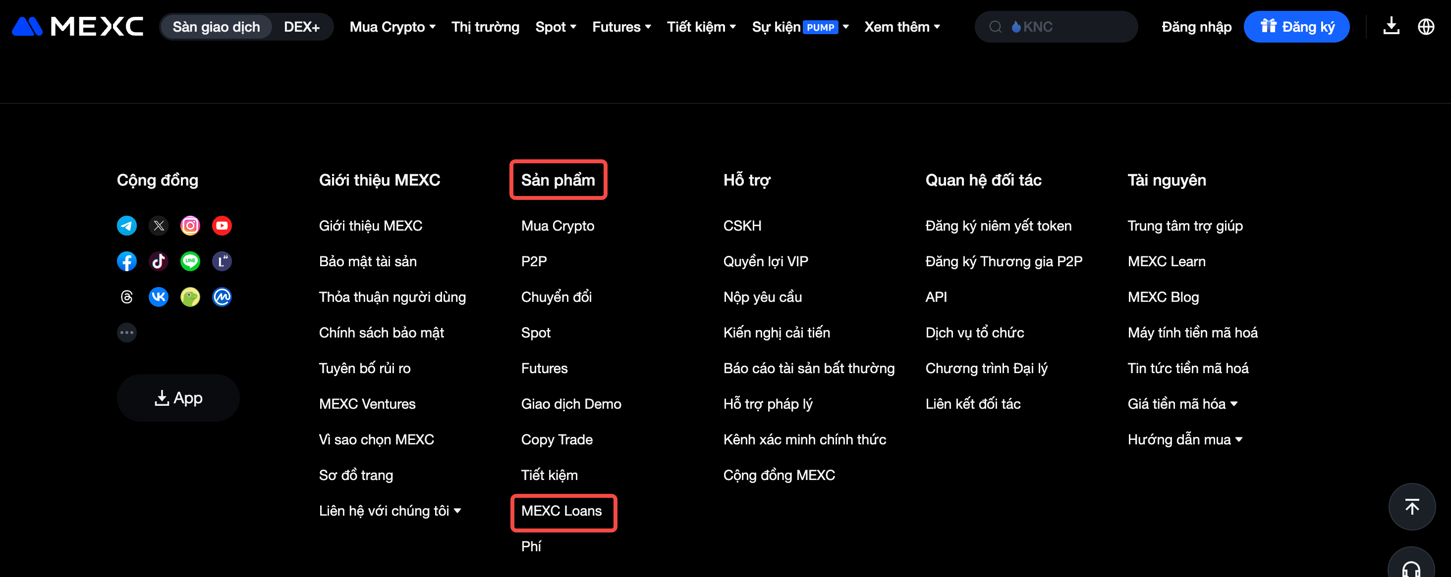Expand the Mua Crypto dropdown in navbar
This screenshot has width=1451, height=577.
tap(392, 27)
